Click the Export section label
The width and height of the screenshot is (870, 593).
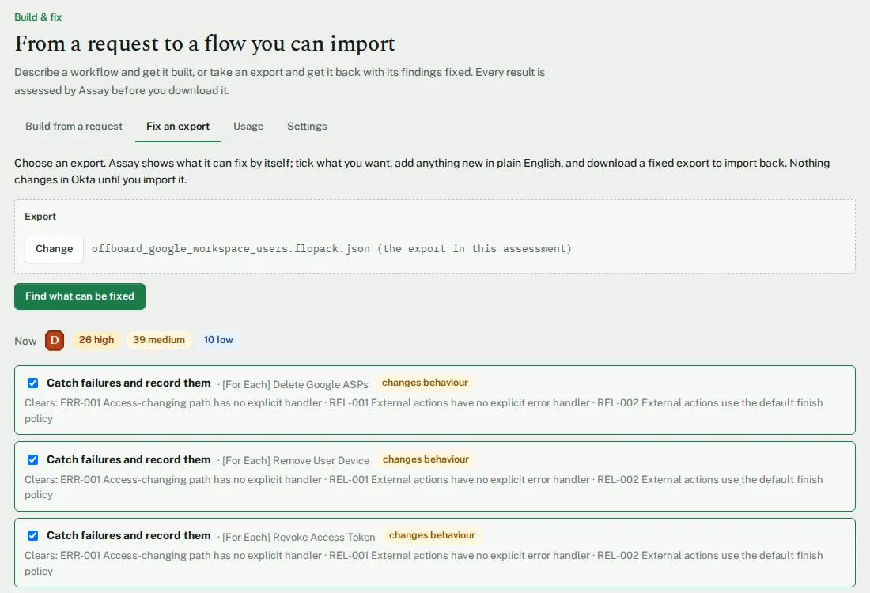click(40, 217)
